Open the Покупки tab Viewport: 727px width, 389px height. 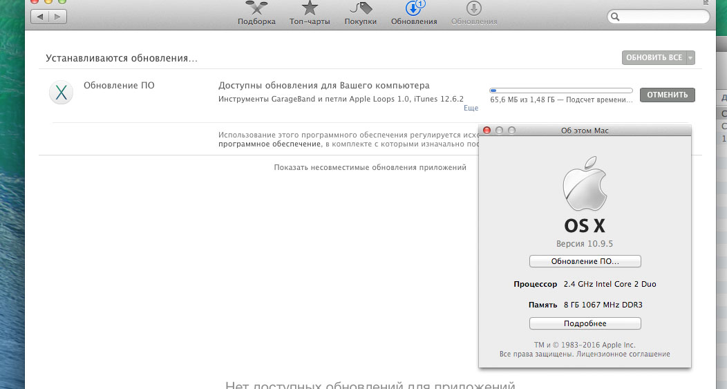(360, 13)
